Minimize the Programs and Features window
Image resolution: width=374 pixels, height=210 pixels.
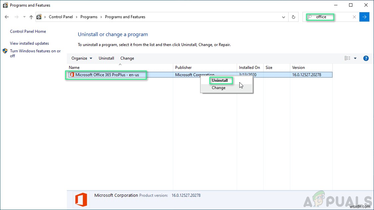[336, 5]
